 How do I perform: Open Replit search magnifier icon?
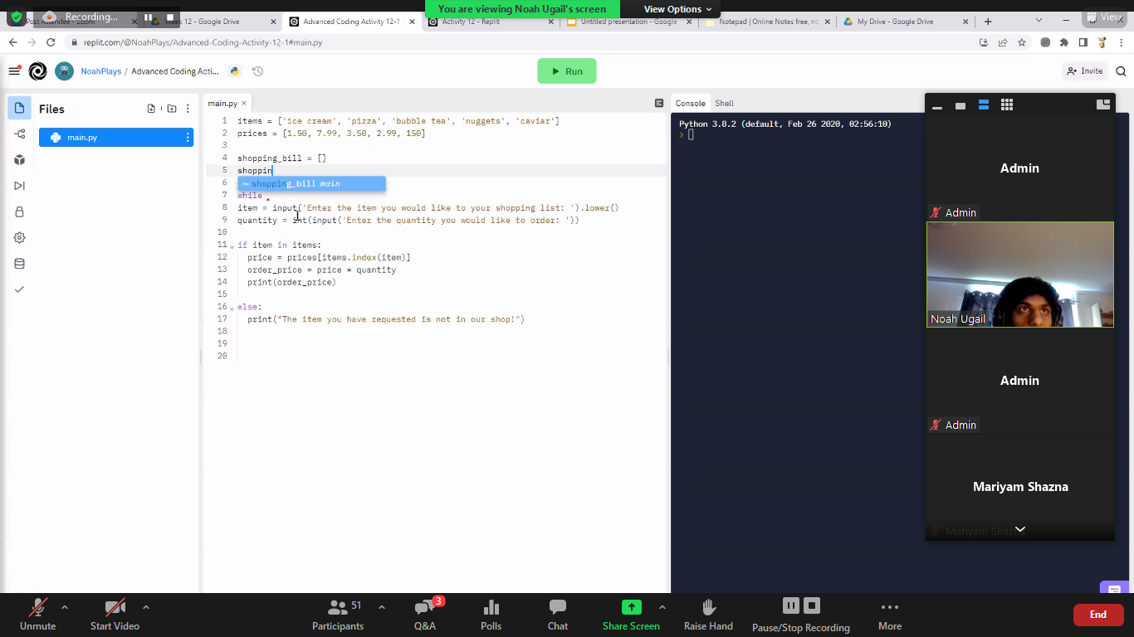pos(1121,71)
